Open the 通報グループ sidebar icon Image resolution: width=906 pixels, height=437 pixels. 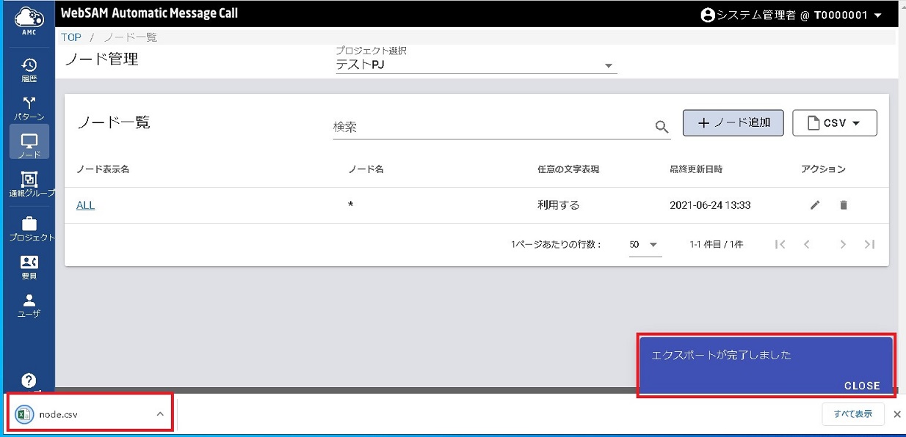tap(30, 183)
